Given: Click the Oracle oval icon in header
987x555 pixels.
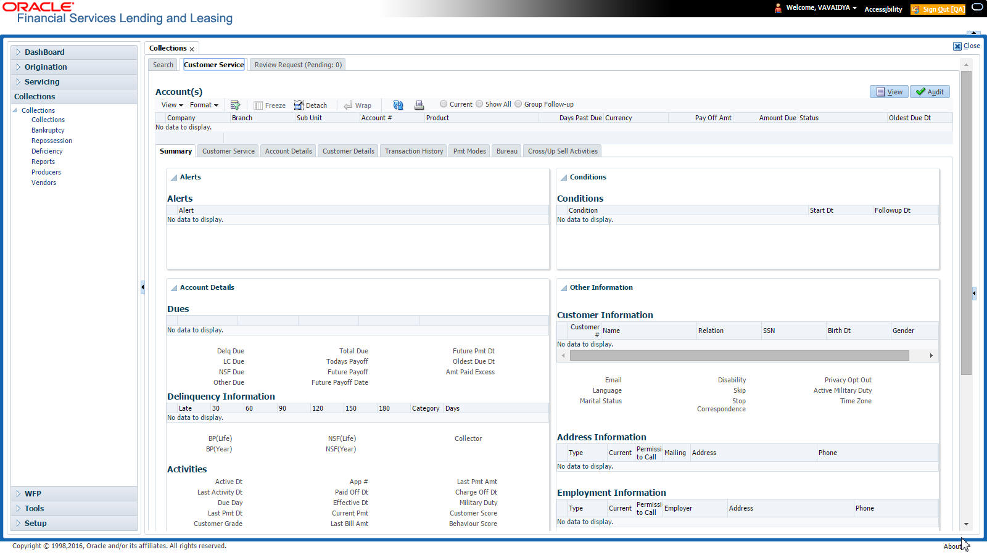Looking at the screenshot, I should [977, 7].
